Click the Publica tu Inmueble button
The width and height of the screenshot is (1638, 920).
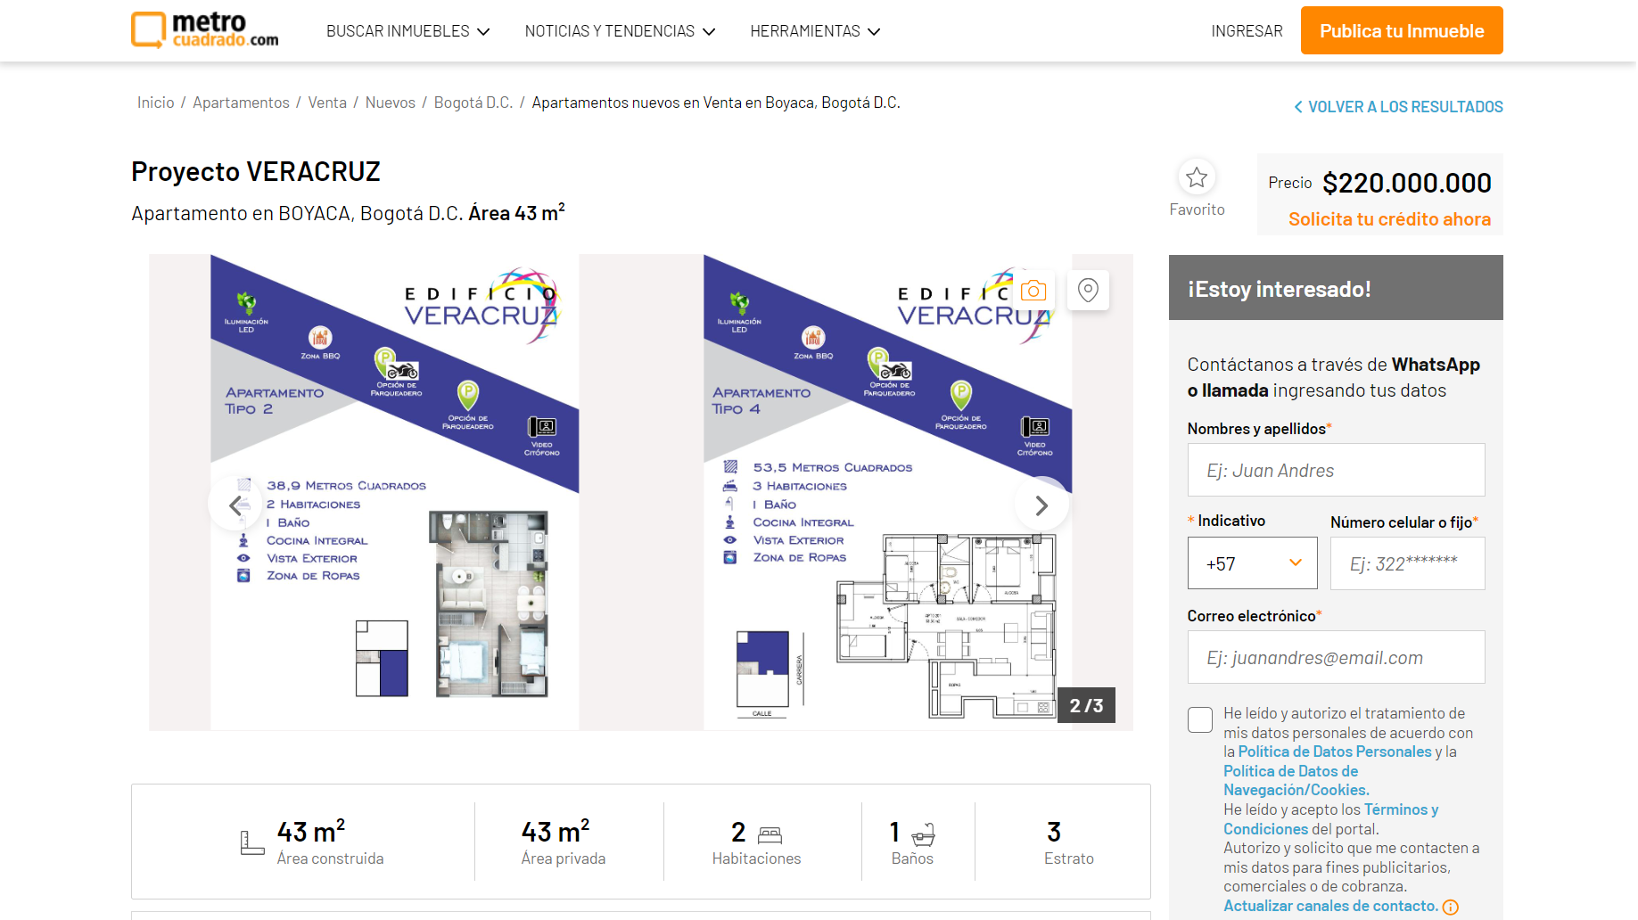[x=1402, y=30]
